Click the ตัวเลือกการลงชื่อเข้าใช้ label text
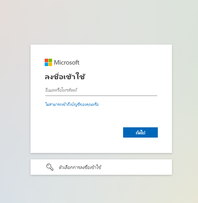 click(x=80, y=167)
